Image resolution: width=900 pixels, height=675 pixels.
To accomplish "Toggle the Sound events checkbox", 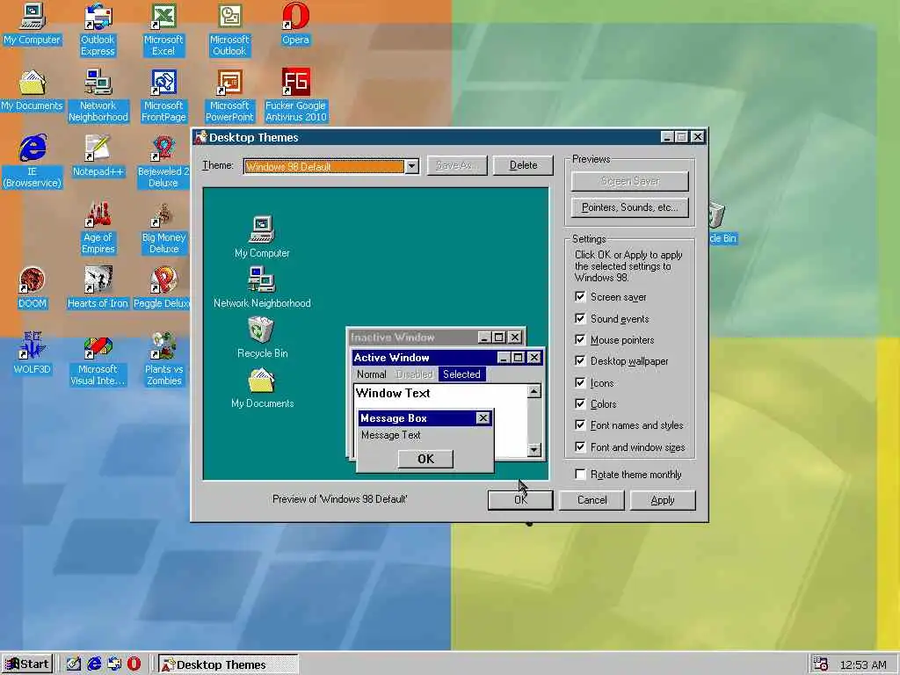I will 580,318.
